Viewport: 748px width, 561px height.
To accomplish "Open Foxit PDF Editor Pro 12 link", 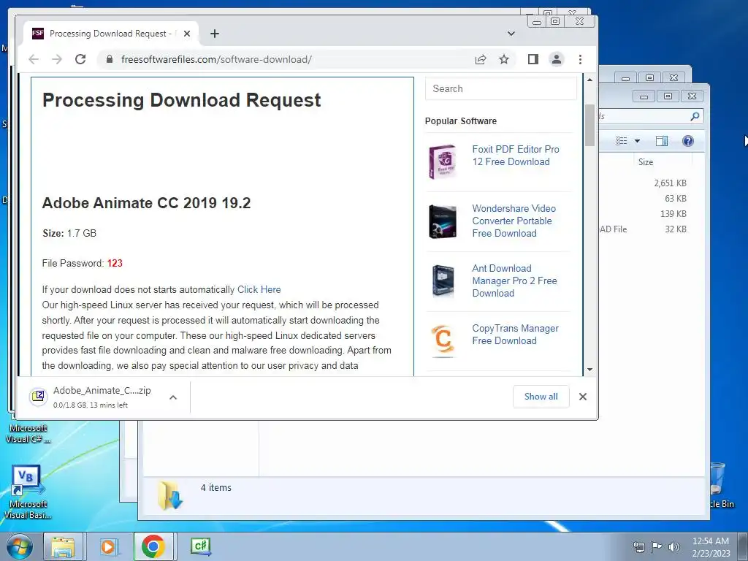I will (x=516, y=156).
